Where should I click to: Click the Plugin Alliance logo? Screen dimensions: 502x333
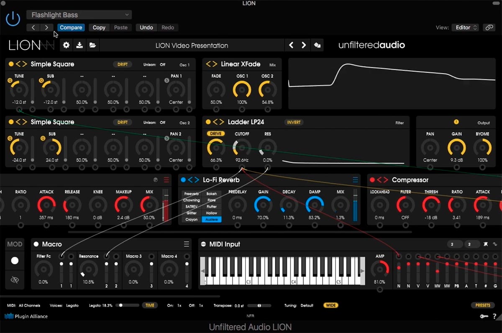[26, 316]
